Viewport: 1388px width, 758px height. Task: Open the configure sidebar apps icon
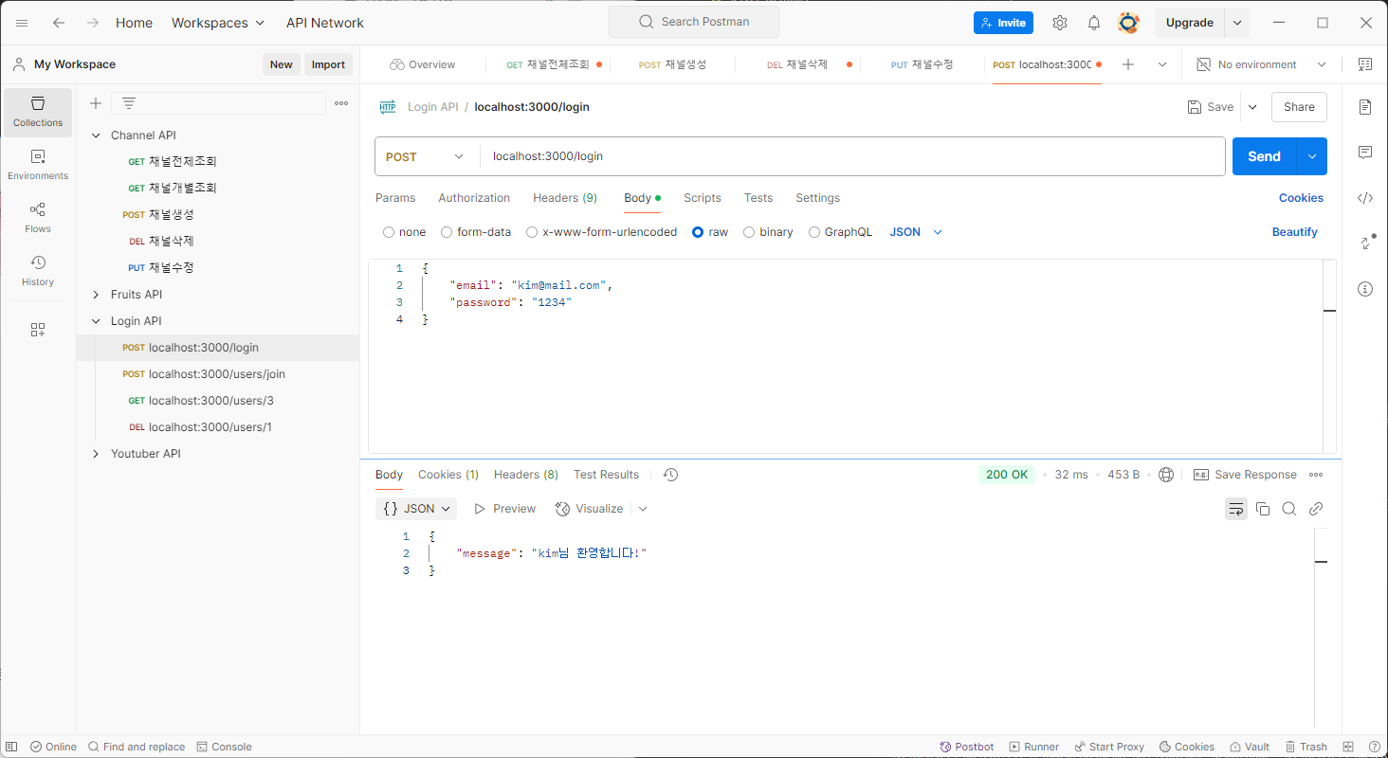tap(38, 330)
